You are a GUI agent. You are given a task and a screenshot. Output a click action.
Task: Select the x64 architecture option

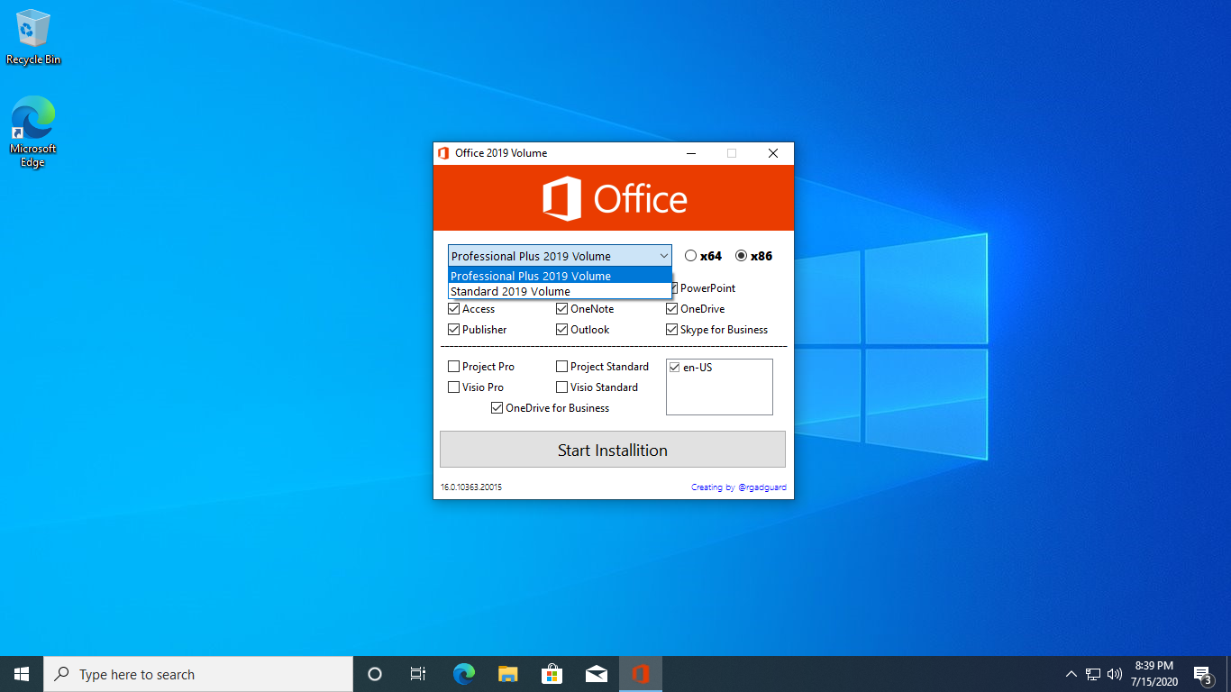pos(703,256)
